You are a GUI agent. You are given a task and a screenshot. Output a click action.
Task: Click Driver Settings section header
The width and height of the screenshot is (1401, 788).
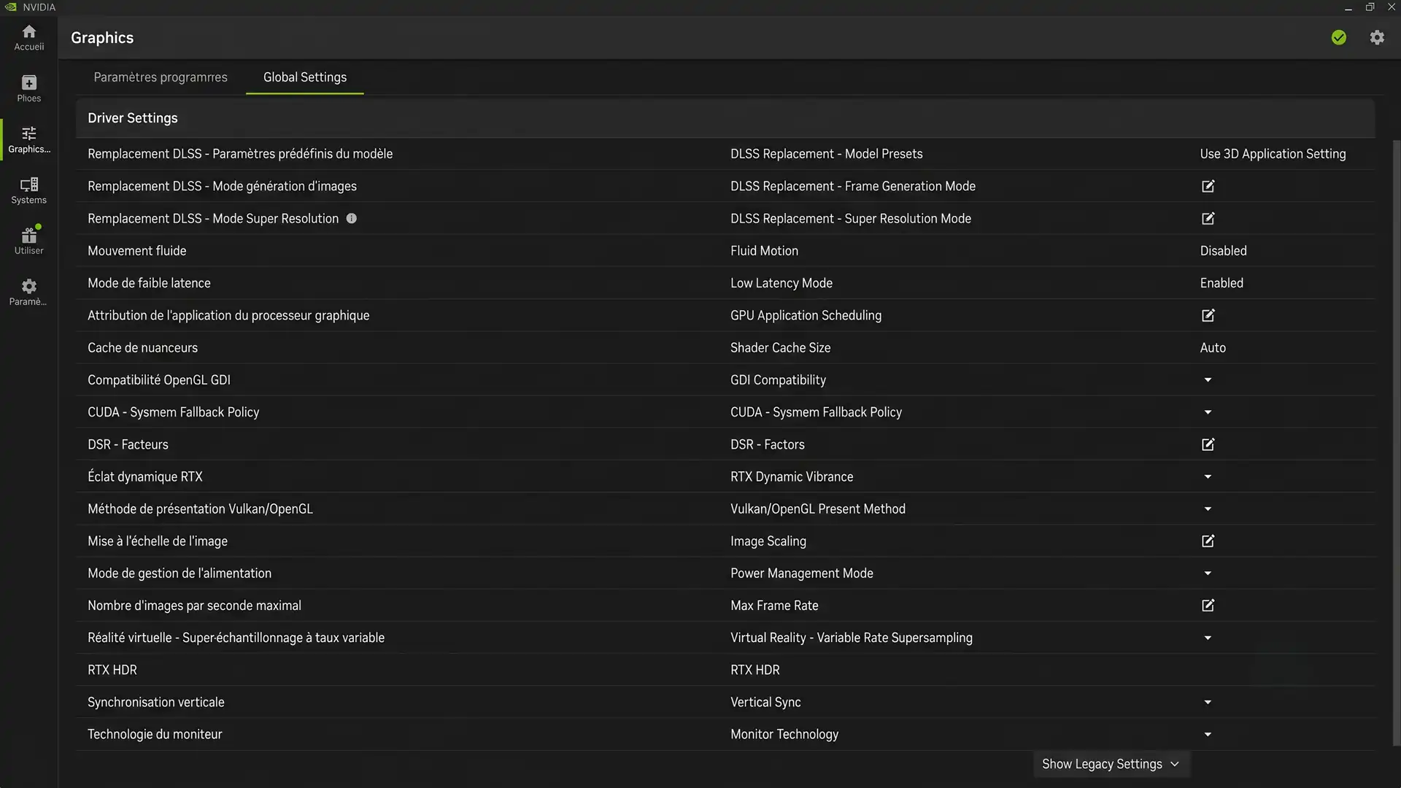[x=133, y=118]
